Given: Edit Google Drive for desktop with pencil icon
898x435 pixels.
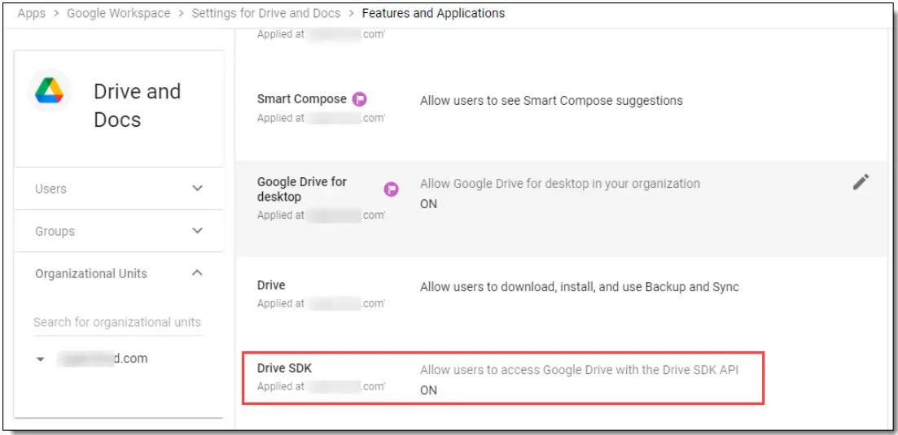Looking at the screenshot, I should (x=861, y=182).
